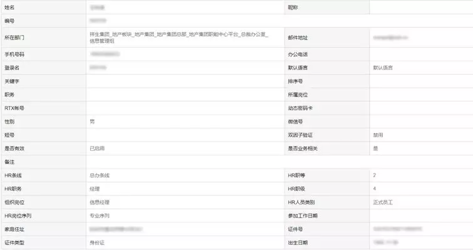Click the 登录名 field label

click(x=12, y=68)
